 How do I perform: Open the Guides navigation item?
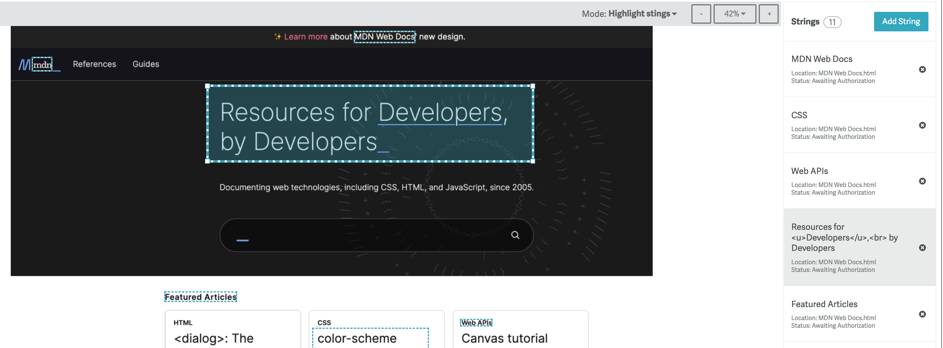pyautogui.click(x=146, y=64)
